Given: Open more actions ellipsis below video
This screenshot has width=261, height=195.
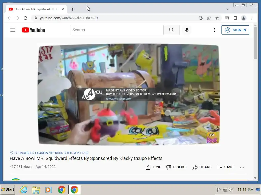Looking at the screenshot, I should (x=242, y=168).
